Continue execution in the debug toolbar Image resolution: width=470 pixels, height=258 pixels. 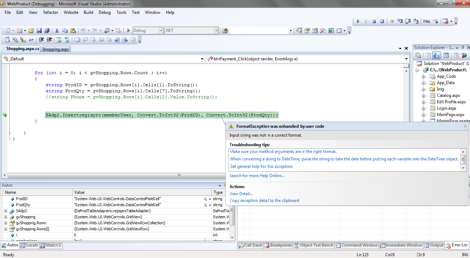(358, 21)
